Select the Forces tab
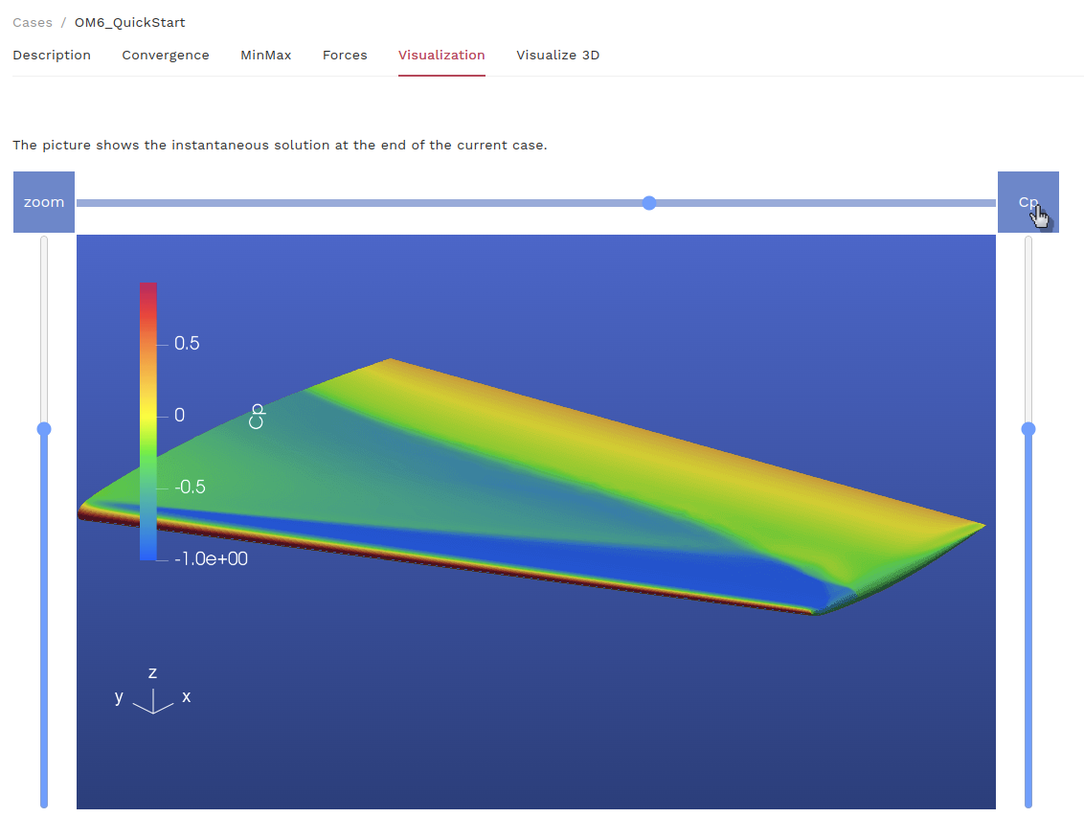The width and height of the screenshot is (1084, 840). [345, 55]
